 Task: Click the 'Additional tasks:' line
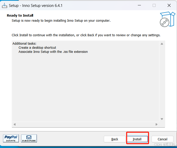[x=24, y=43]
